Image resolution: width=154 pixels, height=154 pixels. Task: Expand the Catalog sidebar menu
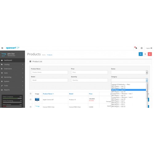(12, 64)
